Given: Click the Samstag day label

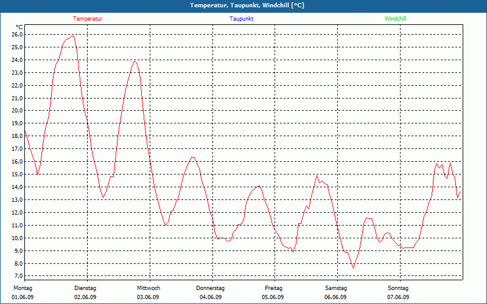Looking at the screenshot, I should click(336, 288).
